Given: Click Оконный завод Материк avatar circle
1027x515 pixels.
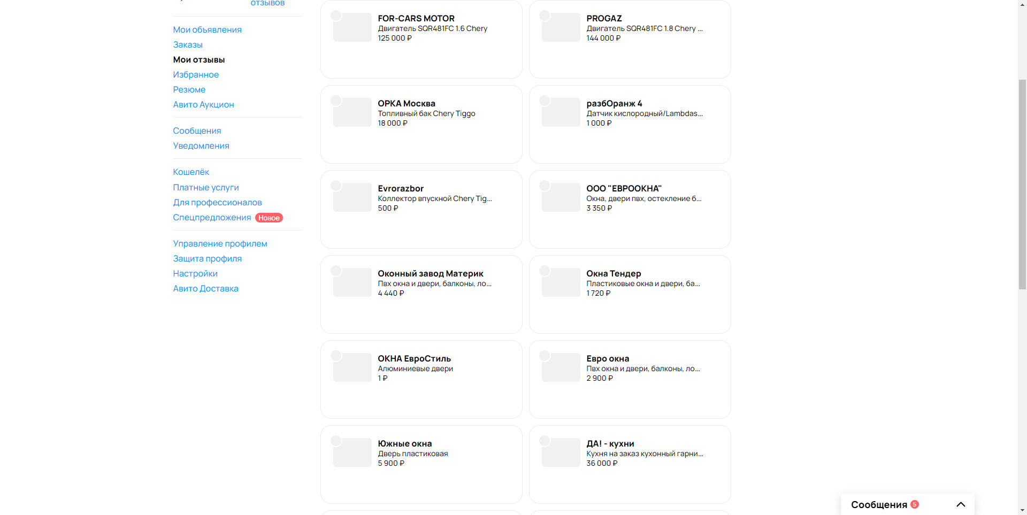Looking at the screenshot, I should coord(336,271).
